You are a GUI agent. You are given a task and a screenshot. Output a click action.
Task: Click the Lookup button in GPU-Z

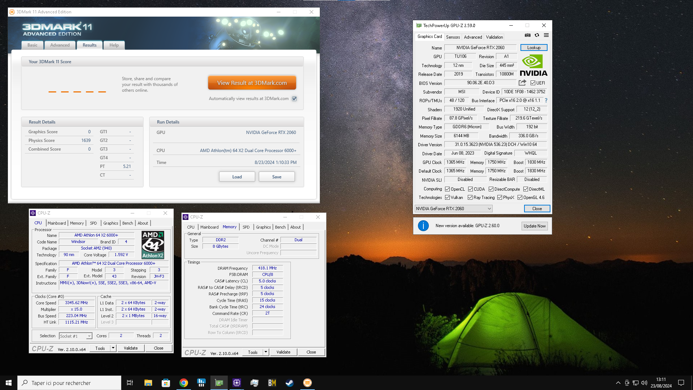pos(534,48)
